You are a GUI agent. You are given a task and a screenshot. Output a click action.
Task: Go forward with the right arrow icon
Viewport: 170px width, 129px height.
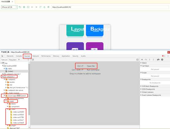36,7
